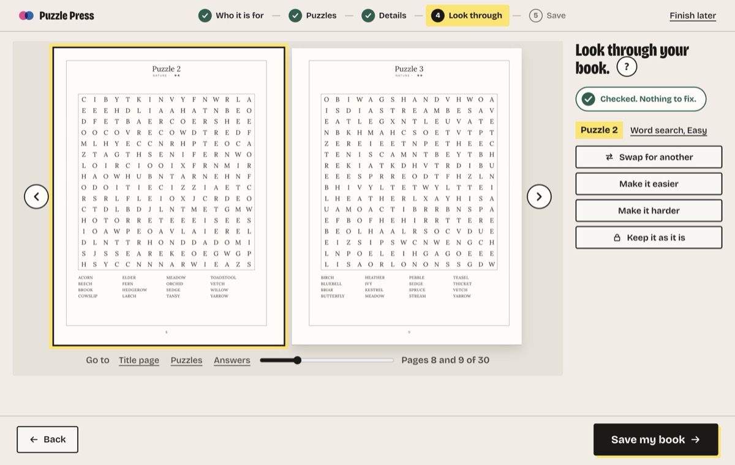Click the 'Checked. Nothing to fix.' badge
The height and width of the screenshot is (465, 735).
pyautogui.click(x=641, y=99)
